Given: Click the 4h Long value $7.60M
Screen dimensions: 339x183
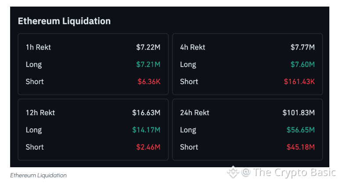Looking at the screenshot, I should (x=303, y=64).
